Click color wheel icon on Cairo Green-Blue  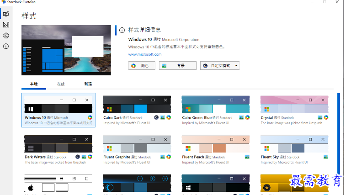coord(247,117)
